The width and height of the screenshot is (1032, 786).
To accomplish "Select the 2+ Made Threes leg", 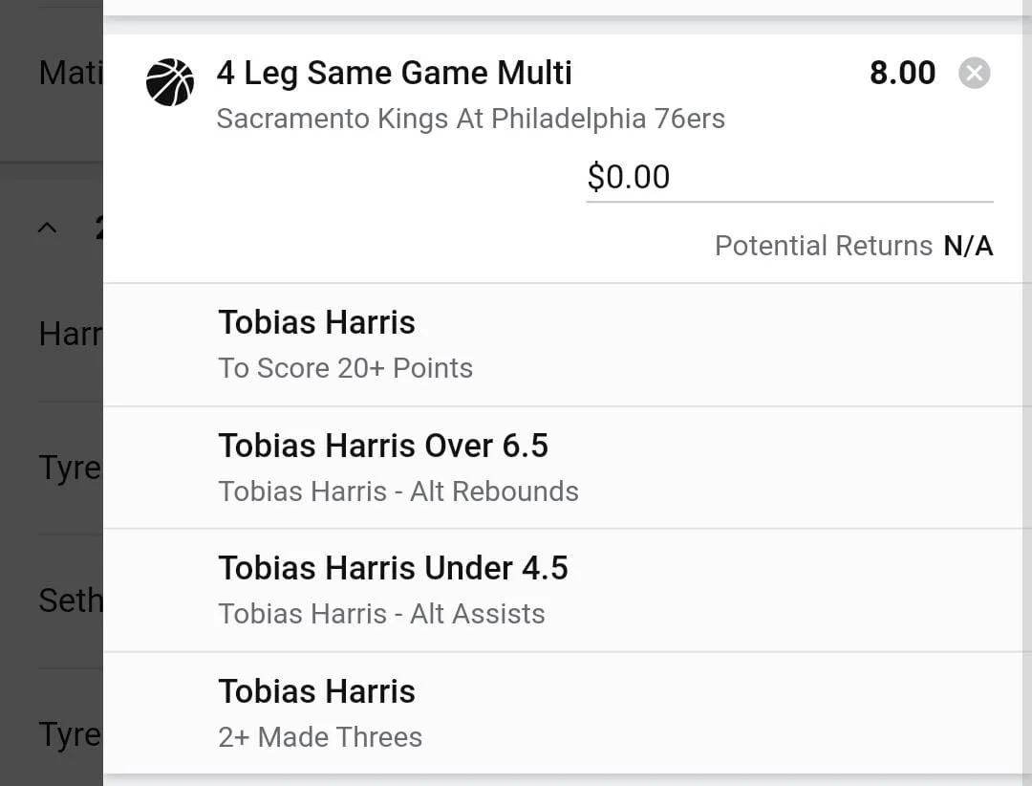I will click(320, 737).
